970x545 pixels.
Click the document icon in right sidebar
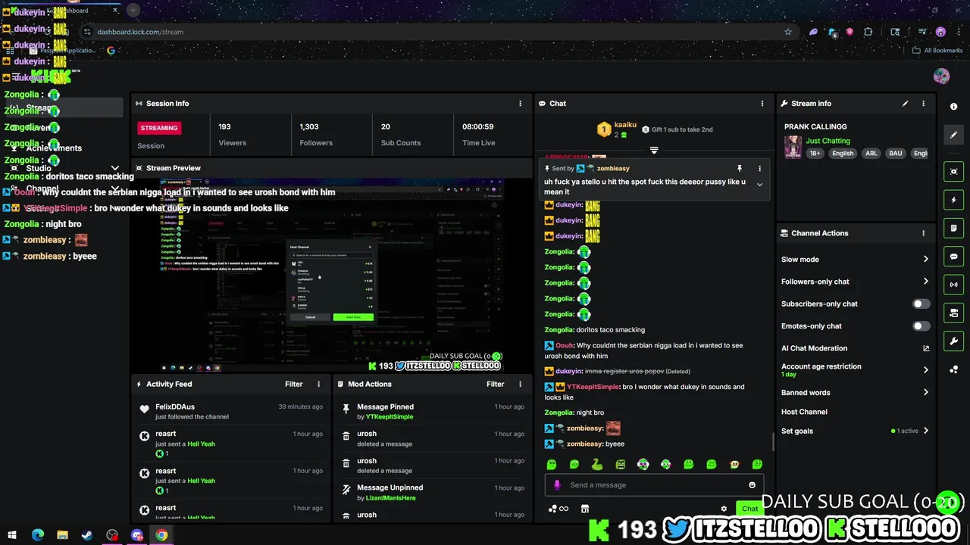tap(953, 228)
